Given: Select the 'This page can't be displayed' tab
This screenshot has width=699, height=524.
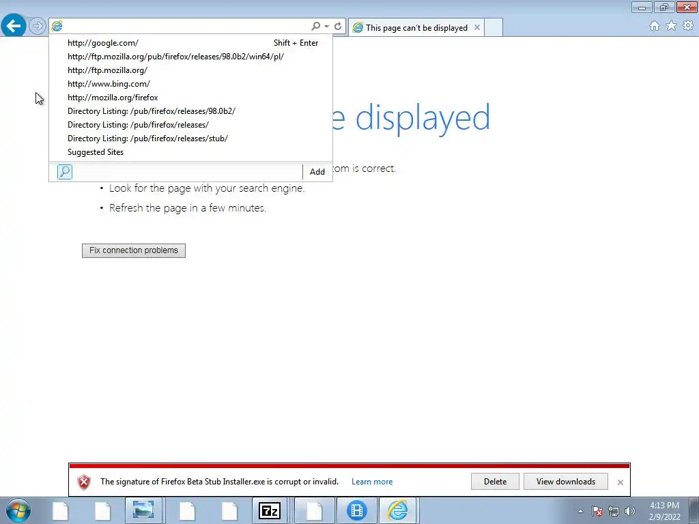Looking at the screenshot, I should coord(416,27).
